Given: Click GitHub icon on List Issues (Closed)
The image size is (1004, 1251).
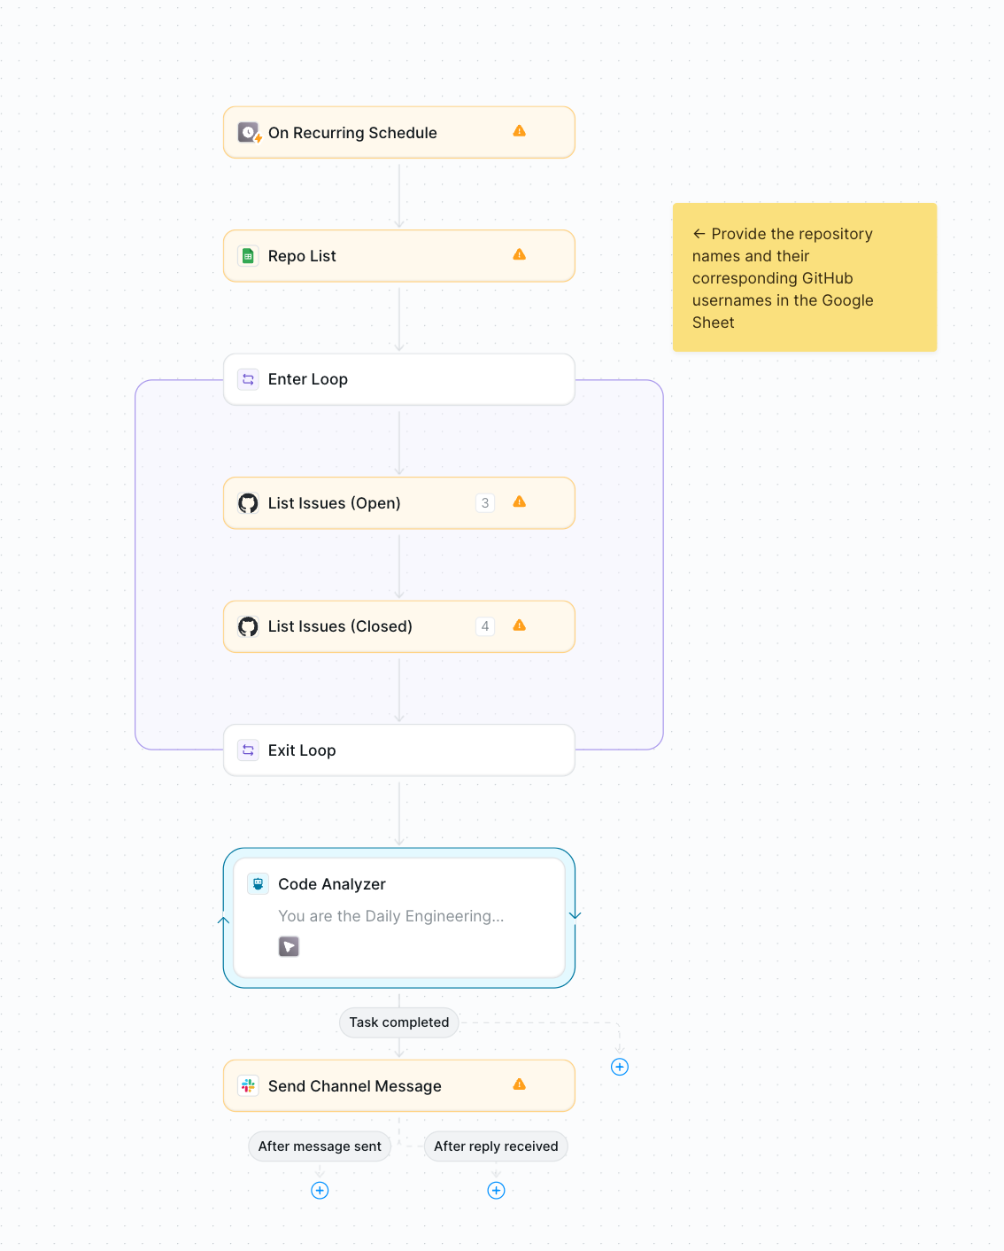Looking at the screenshot, I should (249, 626).
